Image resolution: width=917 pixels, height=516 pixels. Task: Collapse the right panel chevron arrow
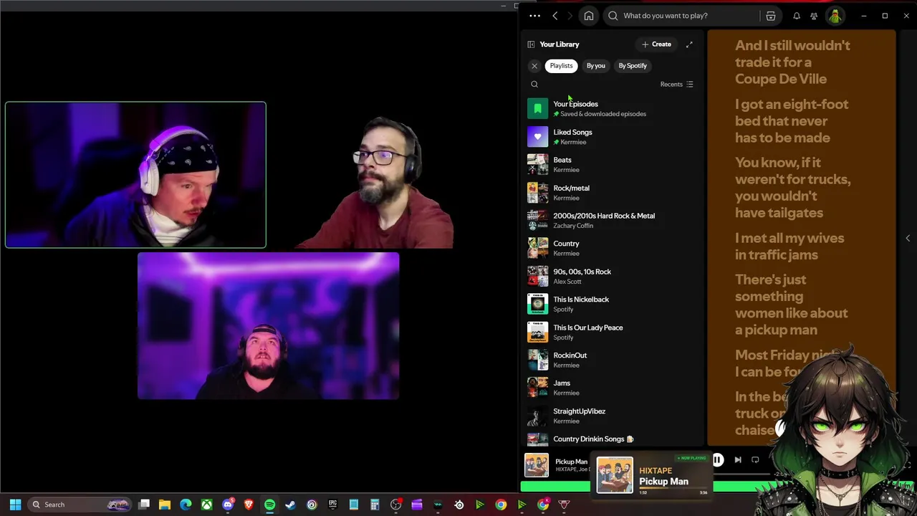tap(908, 238)
